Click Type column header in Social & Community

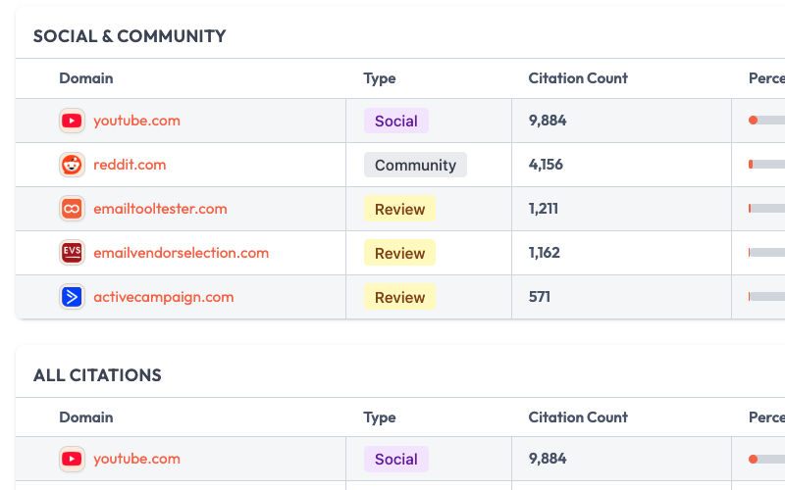380,78
